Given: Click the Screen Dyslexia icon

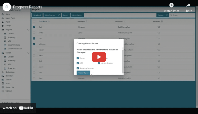Looking at the screenshot, I should (5, 45).
